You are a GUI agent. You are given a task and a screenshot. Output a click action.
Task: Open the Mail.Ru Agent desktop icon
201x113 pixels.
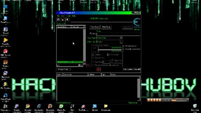point(61,106)
